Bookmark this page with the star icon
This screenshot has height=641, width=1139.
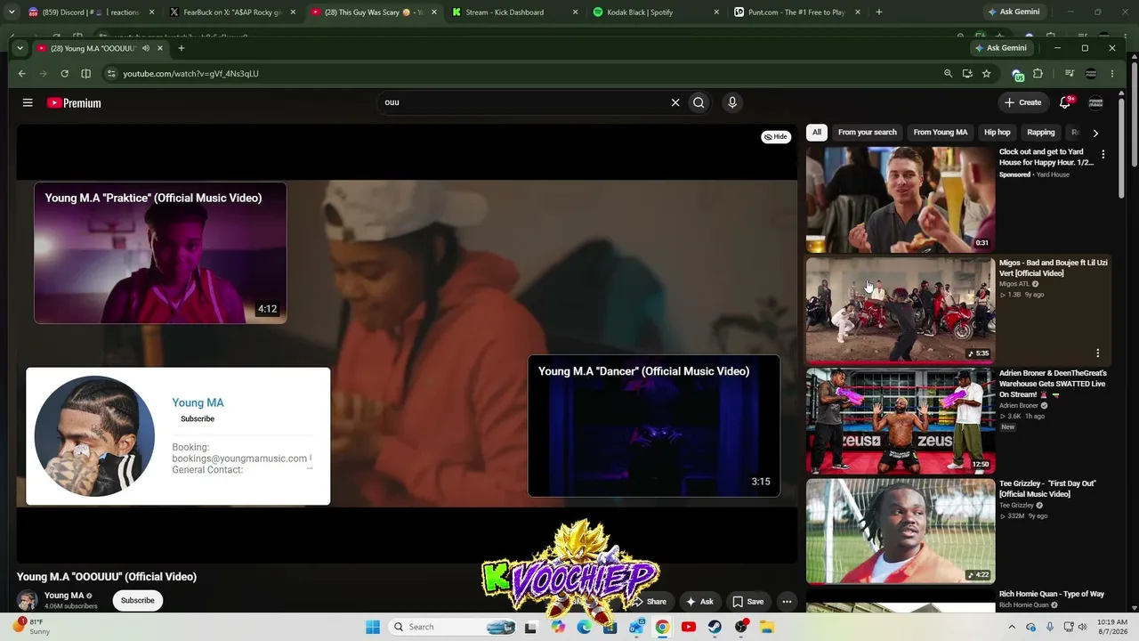[x=987, y=74]
